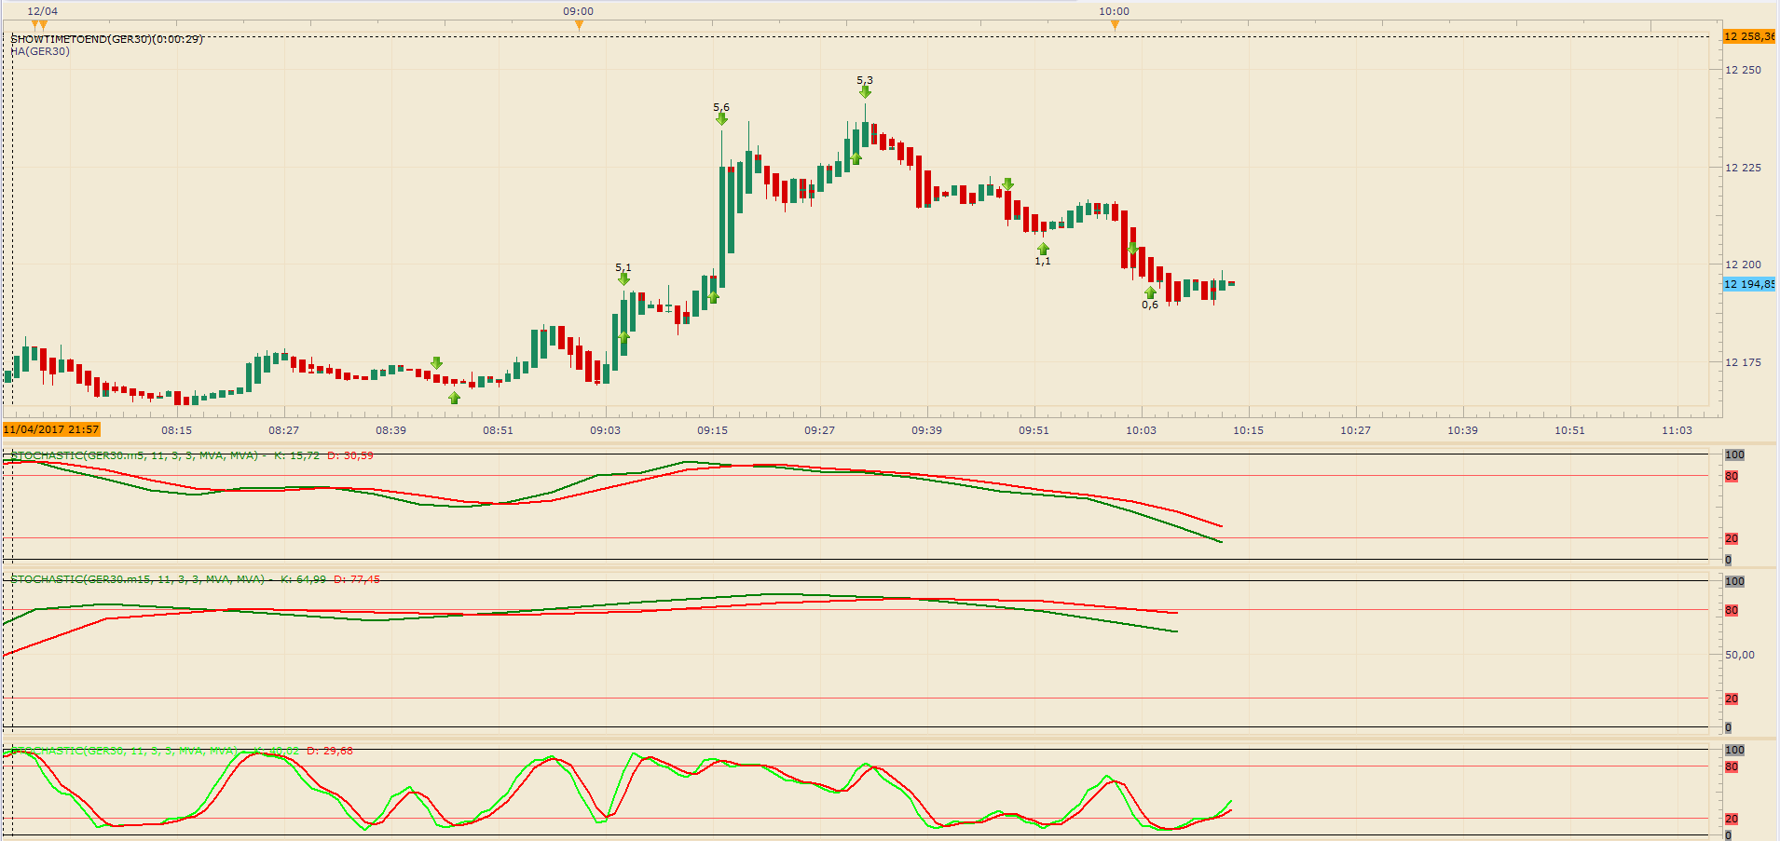Click the down arrow signal labeled 5,3
1780x841 pixels.
click(865, 91)
